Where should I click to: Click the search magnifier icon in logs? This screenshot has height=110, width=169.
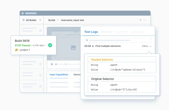coord(87,40)
